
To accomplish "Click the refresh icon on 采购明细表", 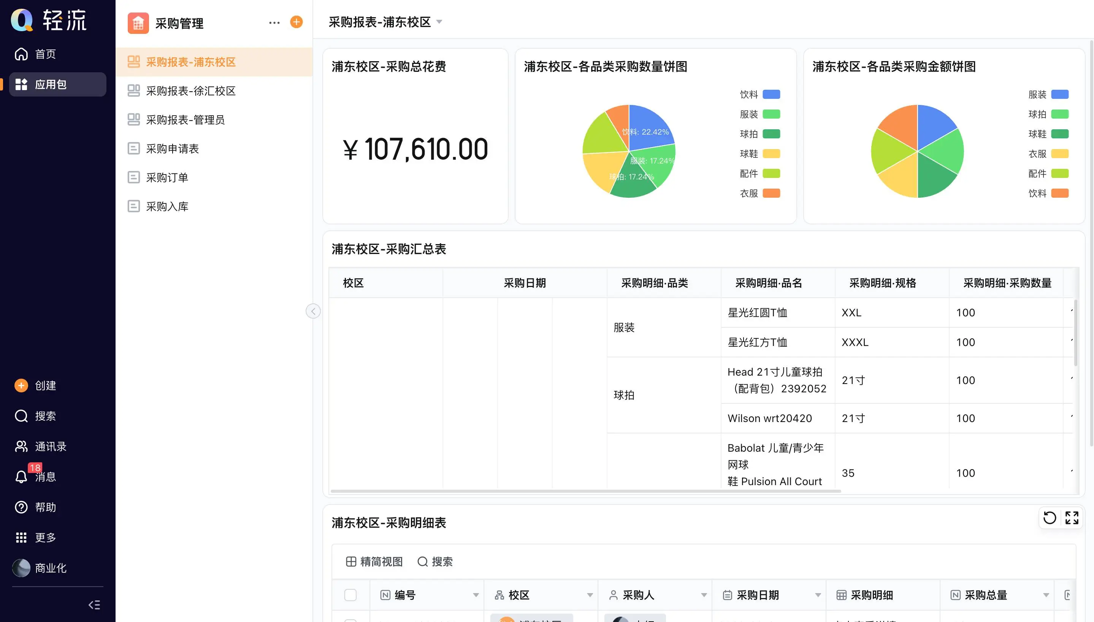I will click(x=1050, y=518).
